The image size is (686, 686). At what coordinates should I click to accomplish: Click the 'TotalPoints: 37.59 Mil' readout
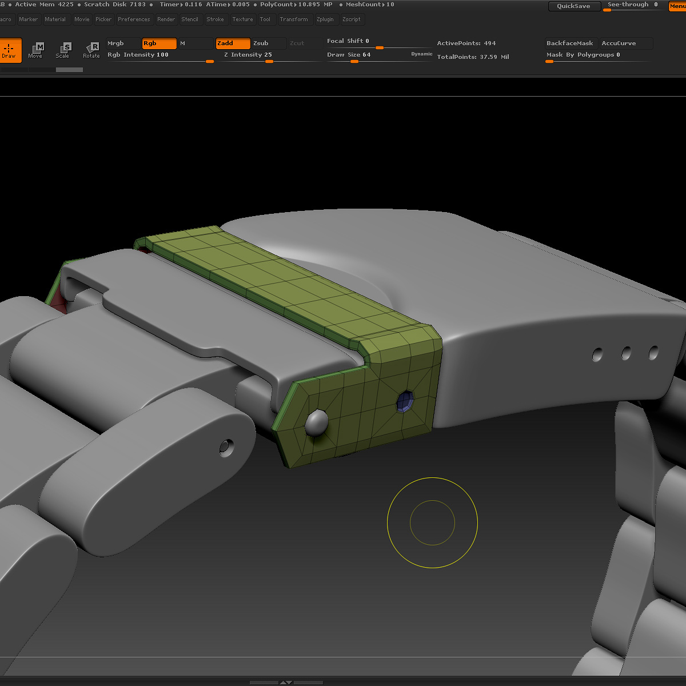[x=473, y=57]
